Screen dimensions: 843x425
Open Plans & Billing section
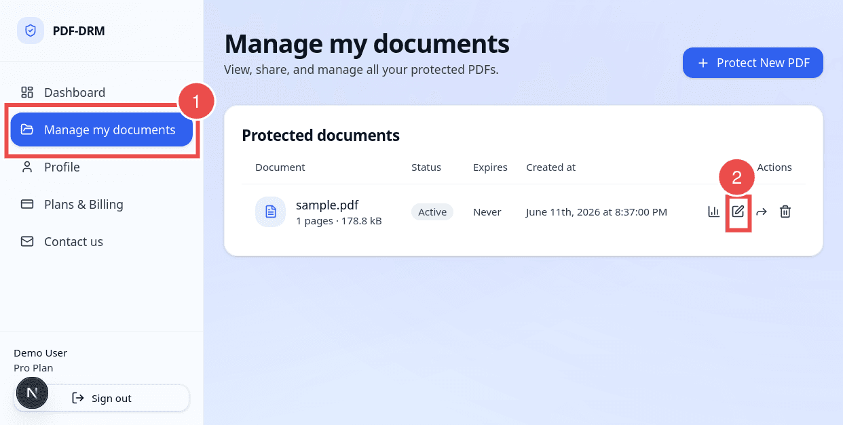102,204
